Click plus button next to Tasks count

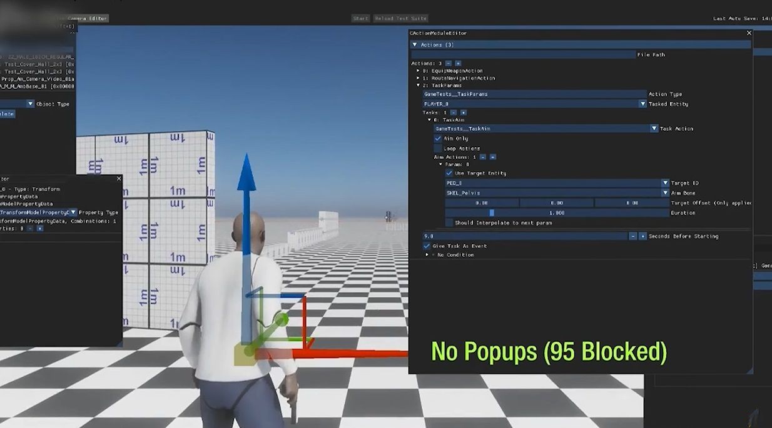tap(463, 112)
